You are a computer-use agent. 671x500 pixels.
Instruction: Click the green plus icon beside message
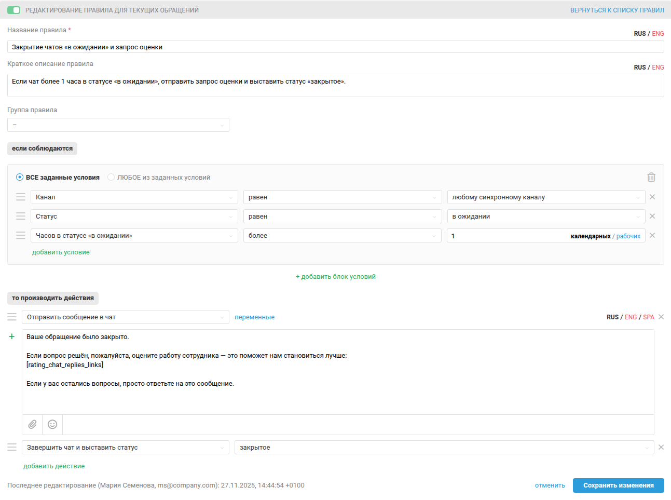12,336
